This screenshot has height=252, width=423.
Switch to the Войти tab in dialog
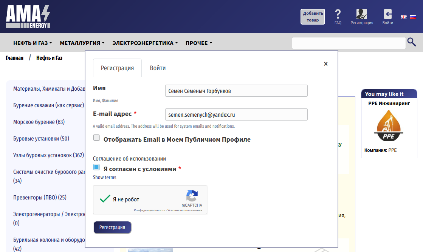coord(158,68)
